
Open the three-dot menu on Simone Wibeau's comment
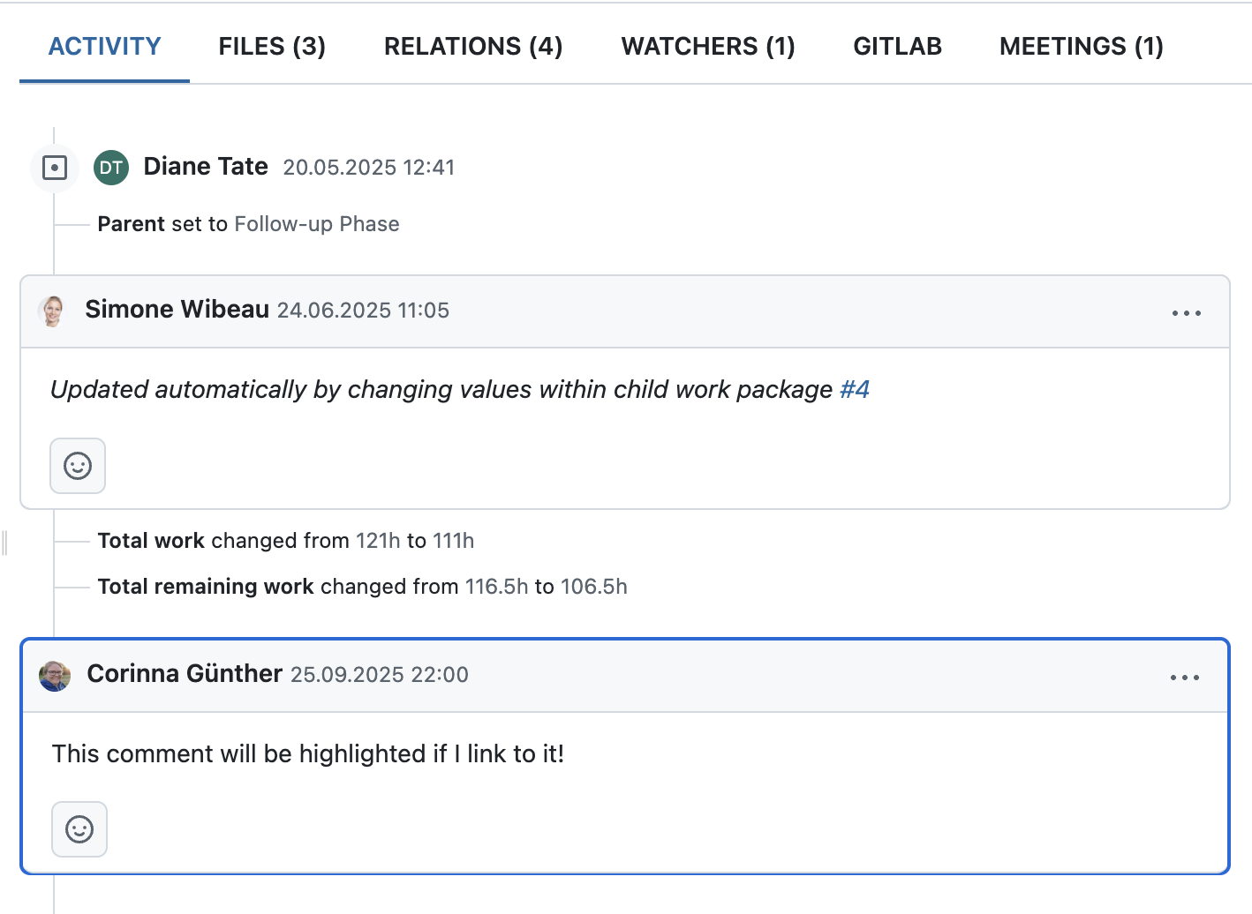pos(1186,313)
